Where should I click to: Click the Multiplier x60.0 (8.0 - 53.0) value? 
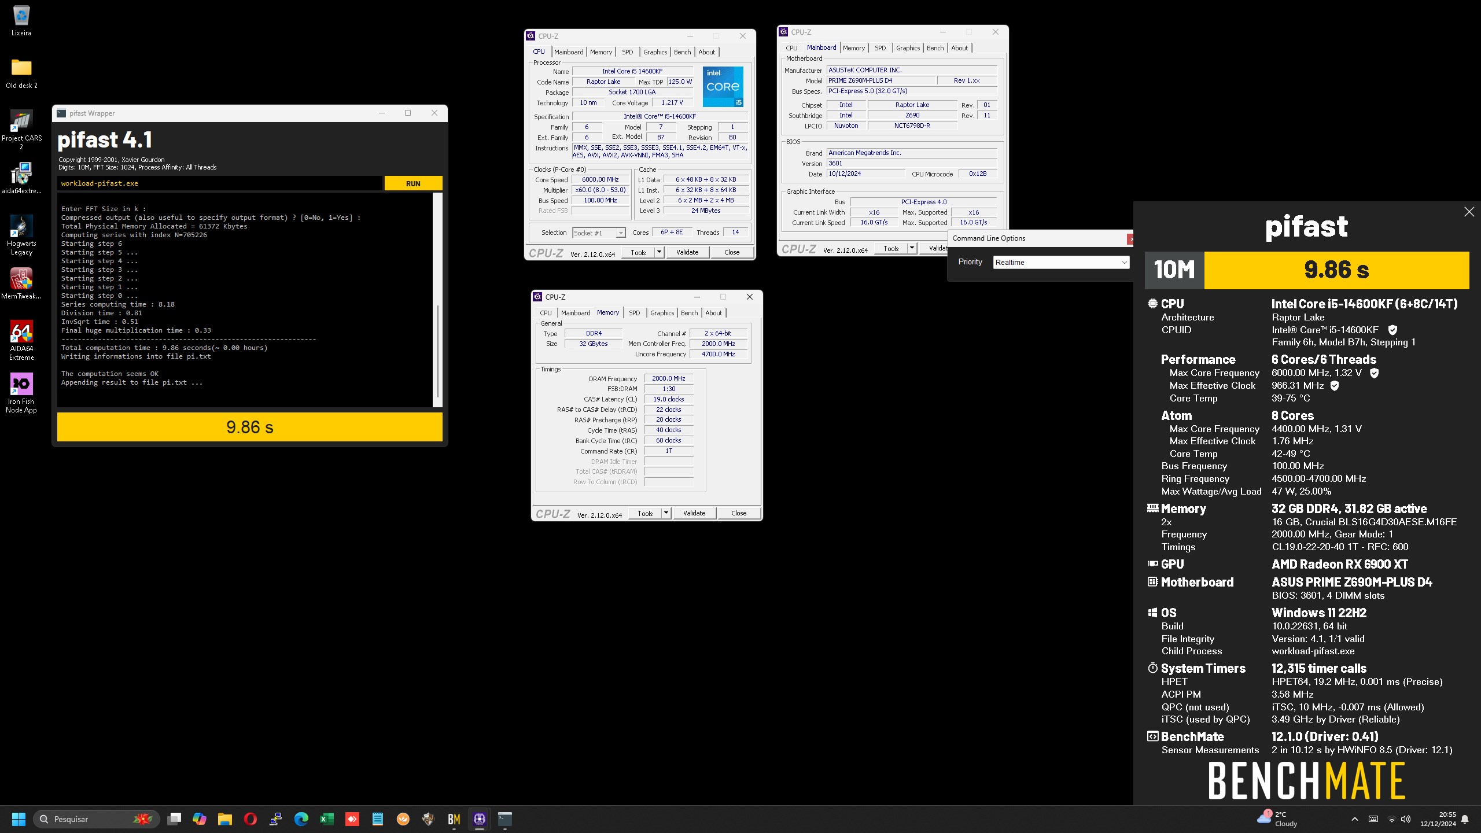tap(600, 190)
